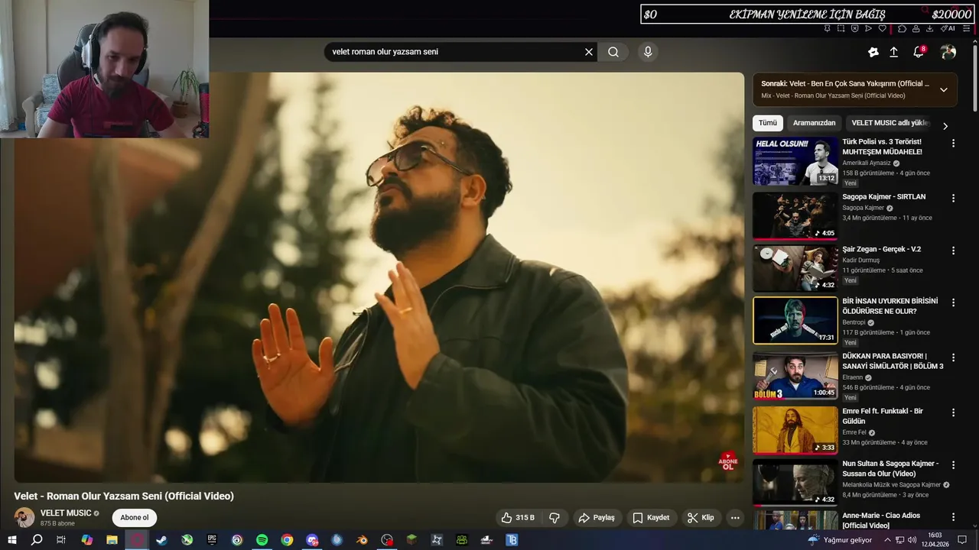This screenshot has width=979, height=550.
Task: Open the browser extensions puzzle icon
Action: point(902,28)
